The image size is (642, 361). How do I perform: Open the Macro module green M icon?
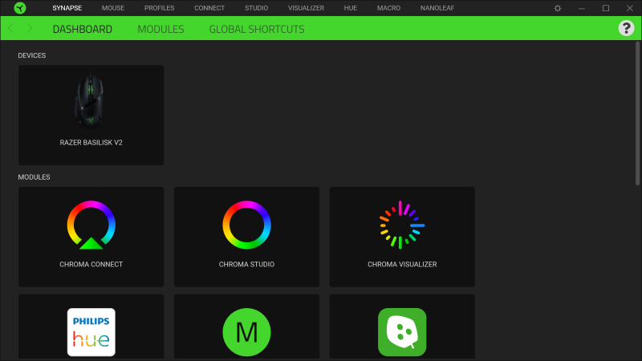pos(246,332)
